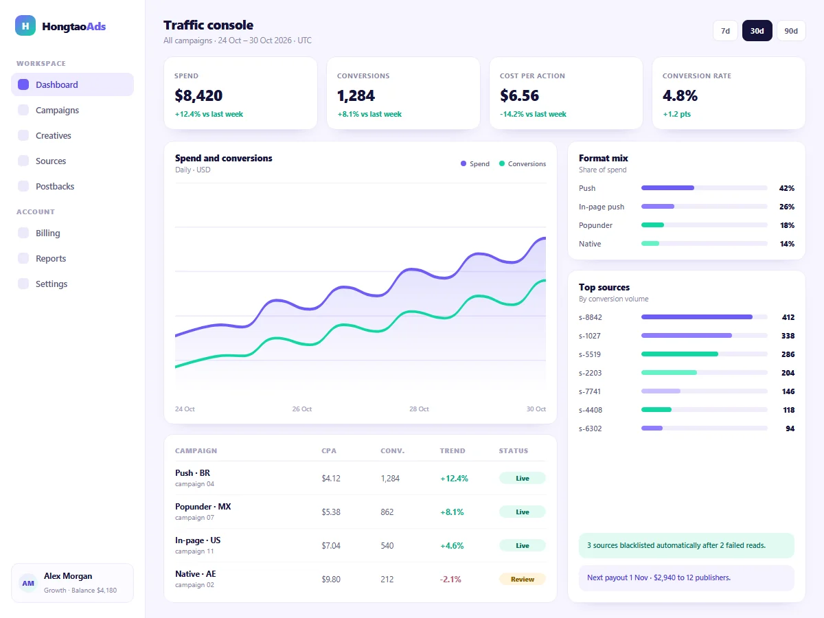
Task: Click the "Spend and conversions" chart title
Action: (224, 158)
